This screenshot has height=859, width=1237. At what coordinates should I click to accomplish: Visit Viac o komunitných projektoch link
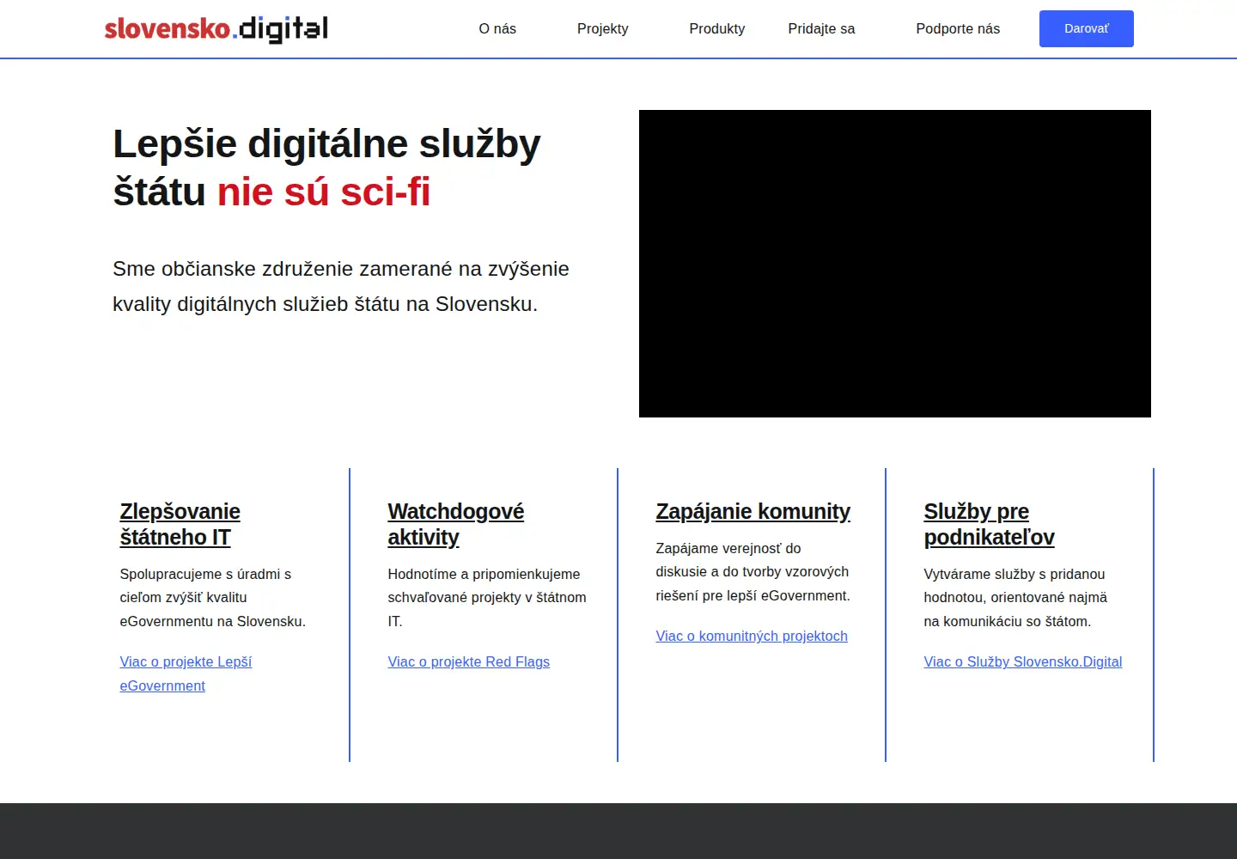[752, 636]
